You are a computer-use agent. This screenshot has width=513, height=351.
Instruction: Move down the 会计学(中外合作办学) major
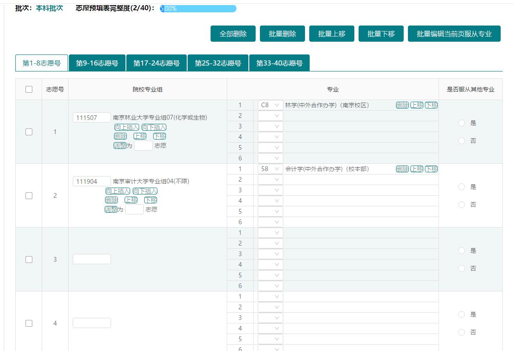click(x=431, y=169)
